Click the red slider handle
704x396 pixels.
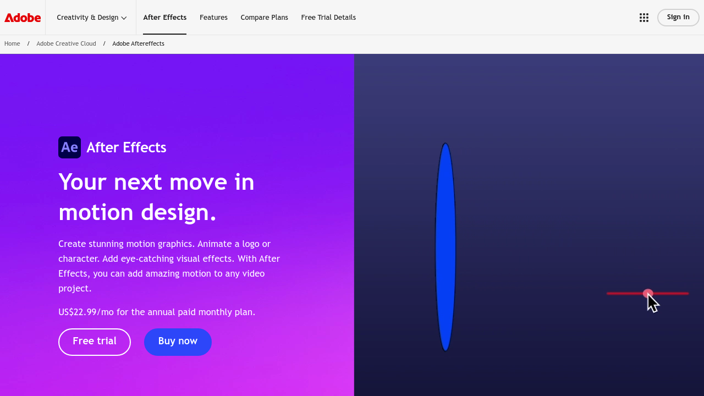(x=647, y=294)
